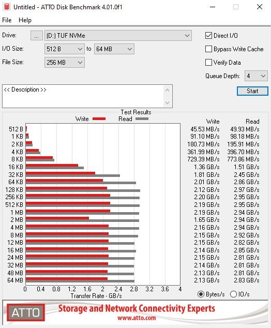Start the benchmark with the Start button
271x328 pixels.
click(x=252, y=91)
